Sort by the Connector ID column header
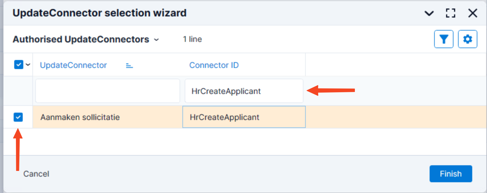The image size is (487, 193). coord(214,65)
